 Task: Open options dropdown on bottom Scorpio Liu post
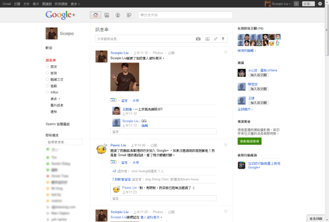click(x=225, y=211)
